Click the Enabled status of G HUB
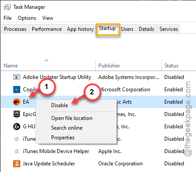 click(x=174, y=127)
